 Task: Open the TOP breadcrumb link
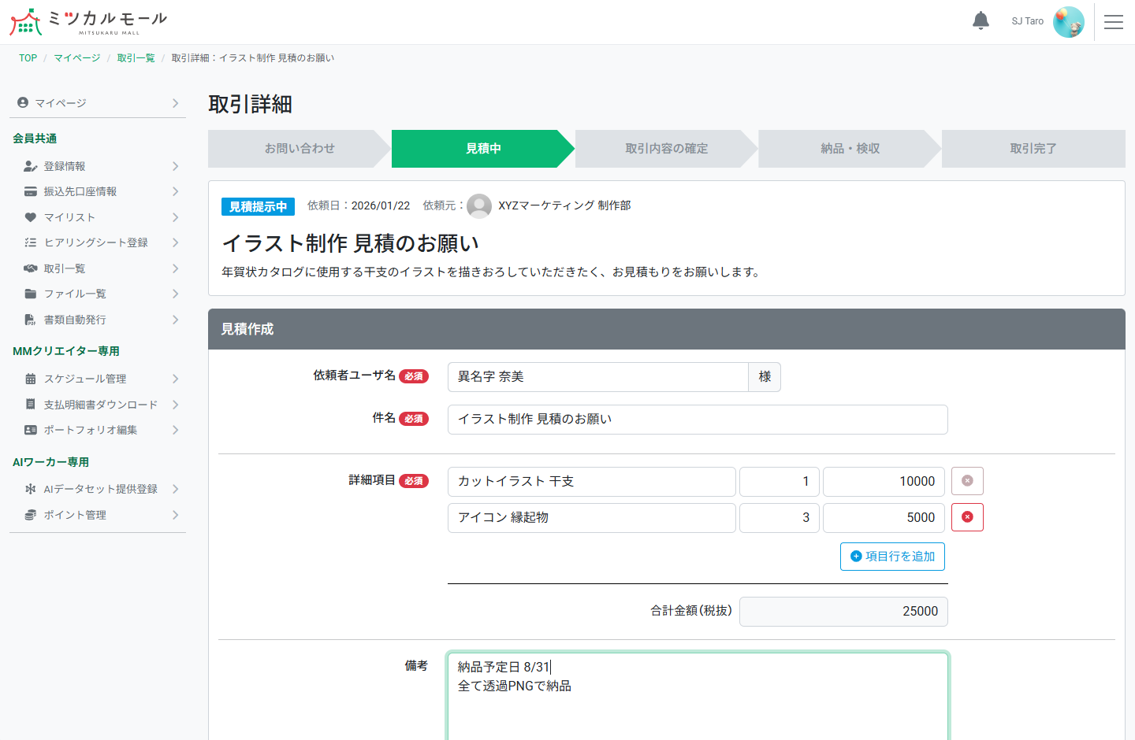click(x=28, y=57)
